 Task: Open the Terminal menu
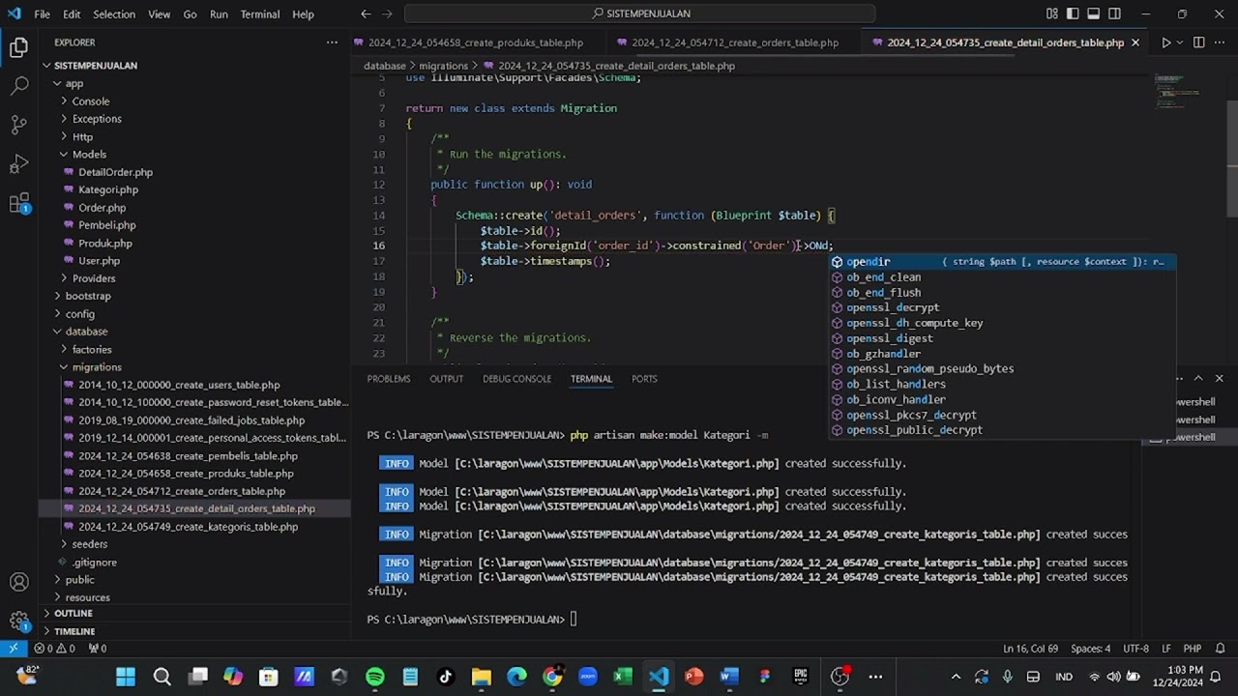click(259, 14)
